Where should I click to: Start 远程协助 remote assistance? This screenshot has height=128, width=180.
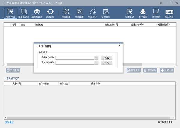coord(156,13)
